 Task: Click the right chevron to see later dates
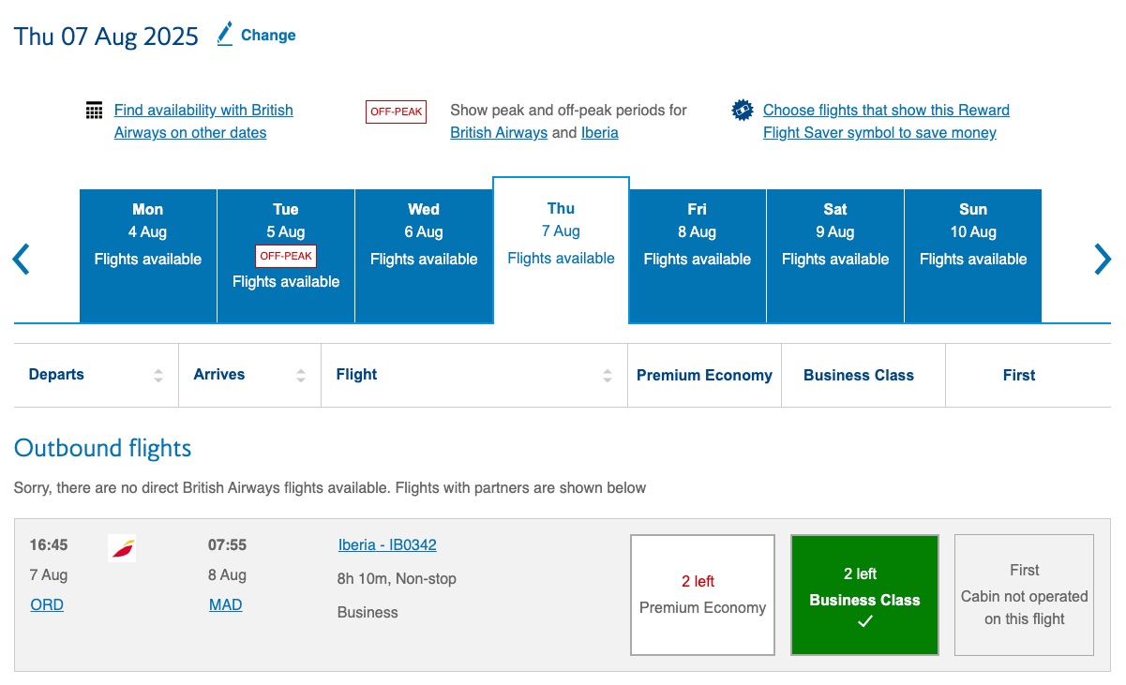[x=1103, y=259]
